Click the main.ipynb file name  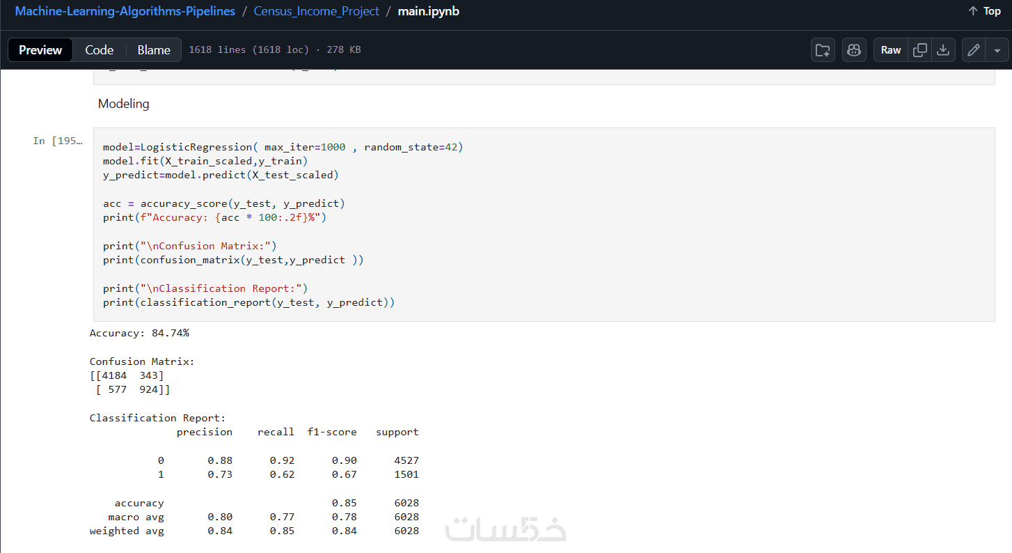tap(429, 11)
